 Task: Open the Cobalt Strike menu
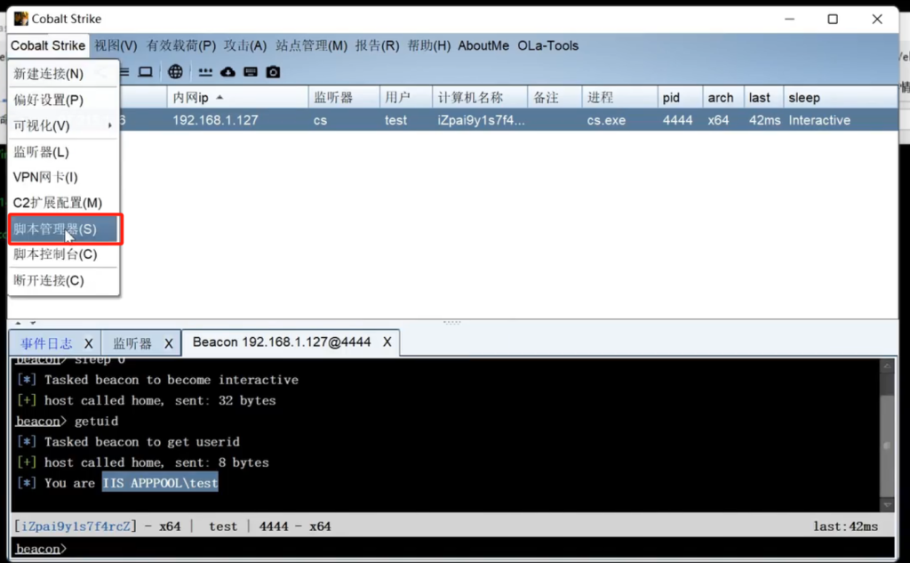48,46
